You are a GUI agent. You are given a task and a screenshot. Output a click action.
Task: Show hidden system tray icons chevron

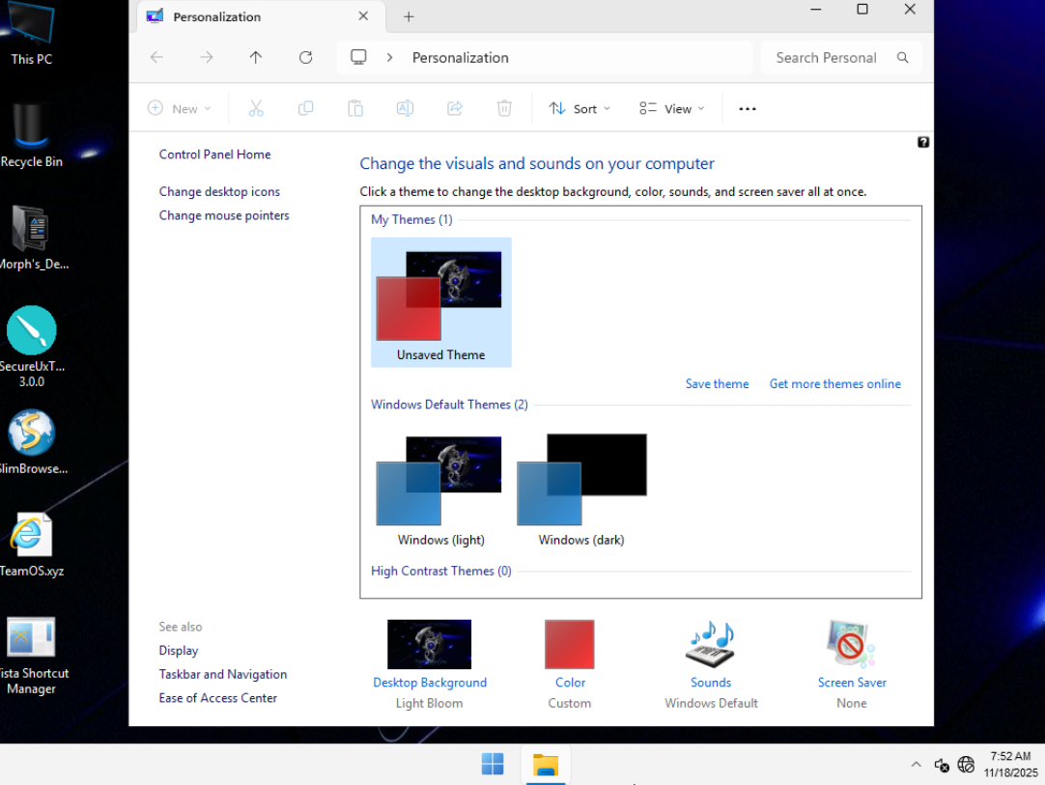(x=916, y=765)
